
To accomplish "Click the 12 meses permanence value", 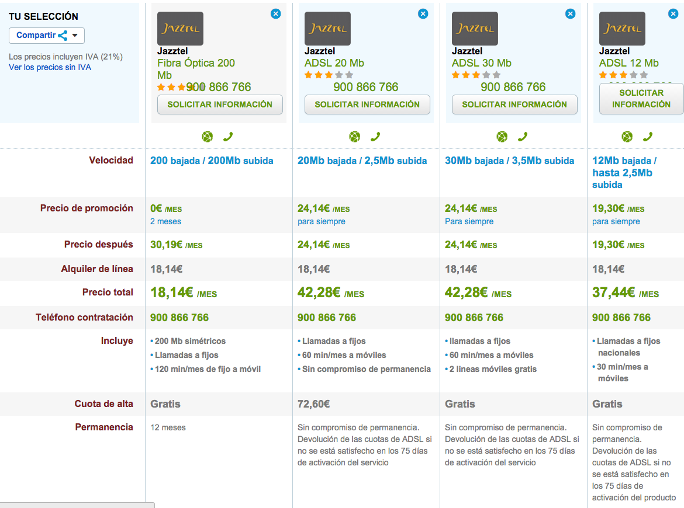I will point(168,428).
